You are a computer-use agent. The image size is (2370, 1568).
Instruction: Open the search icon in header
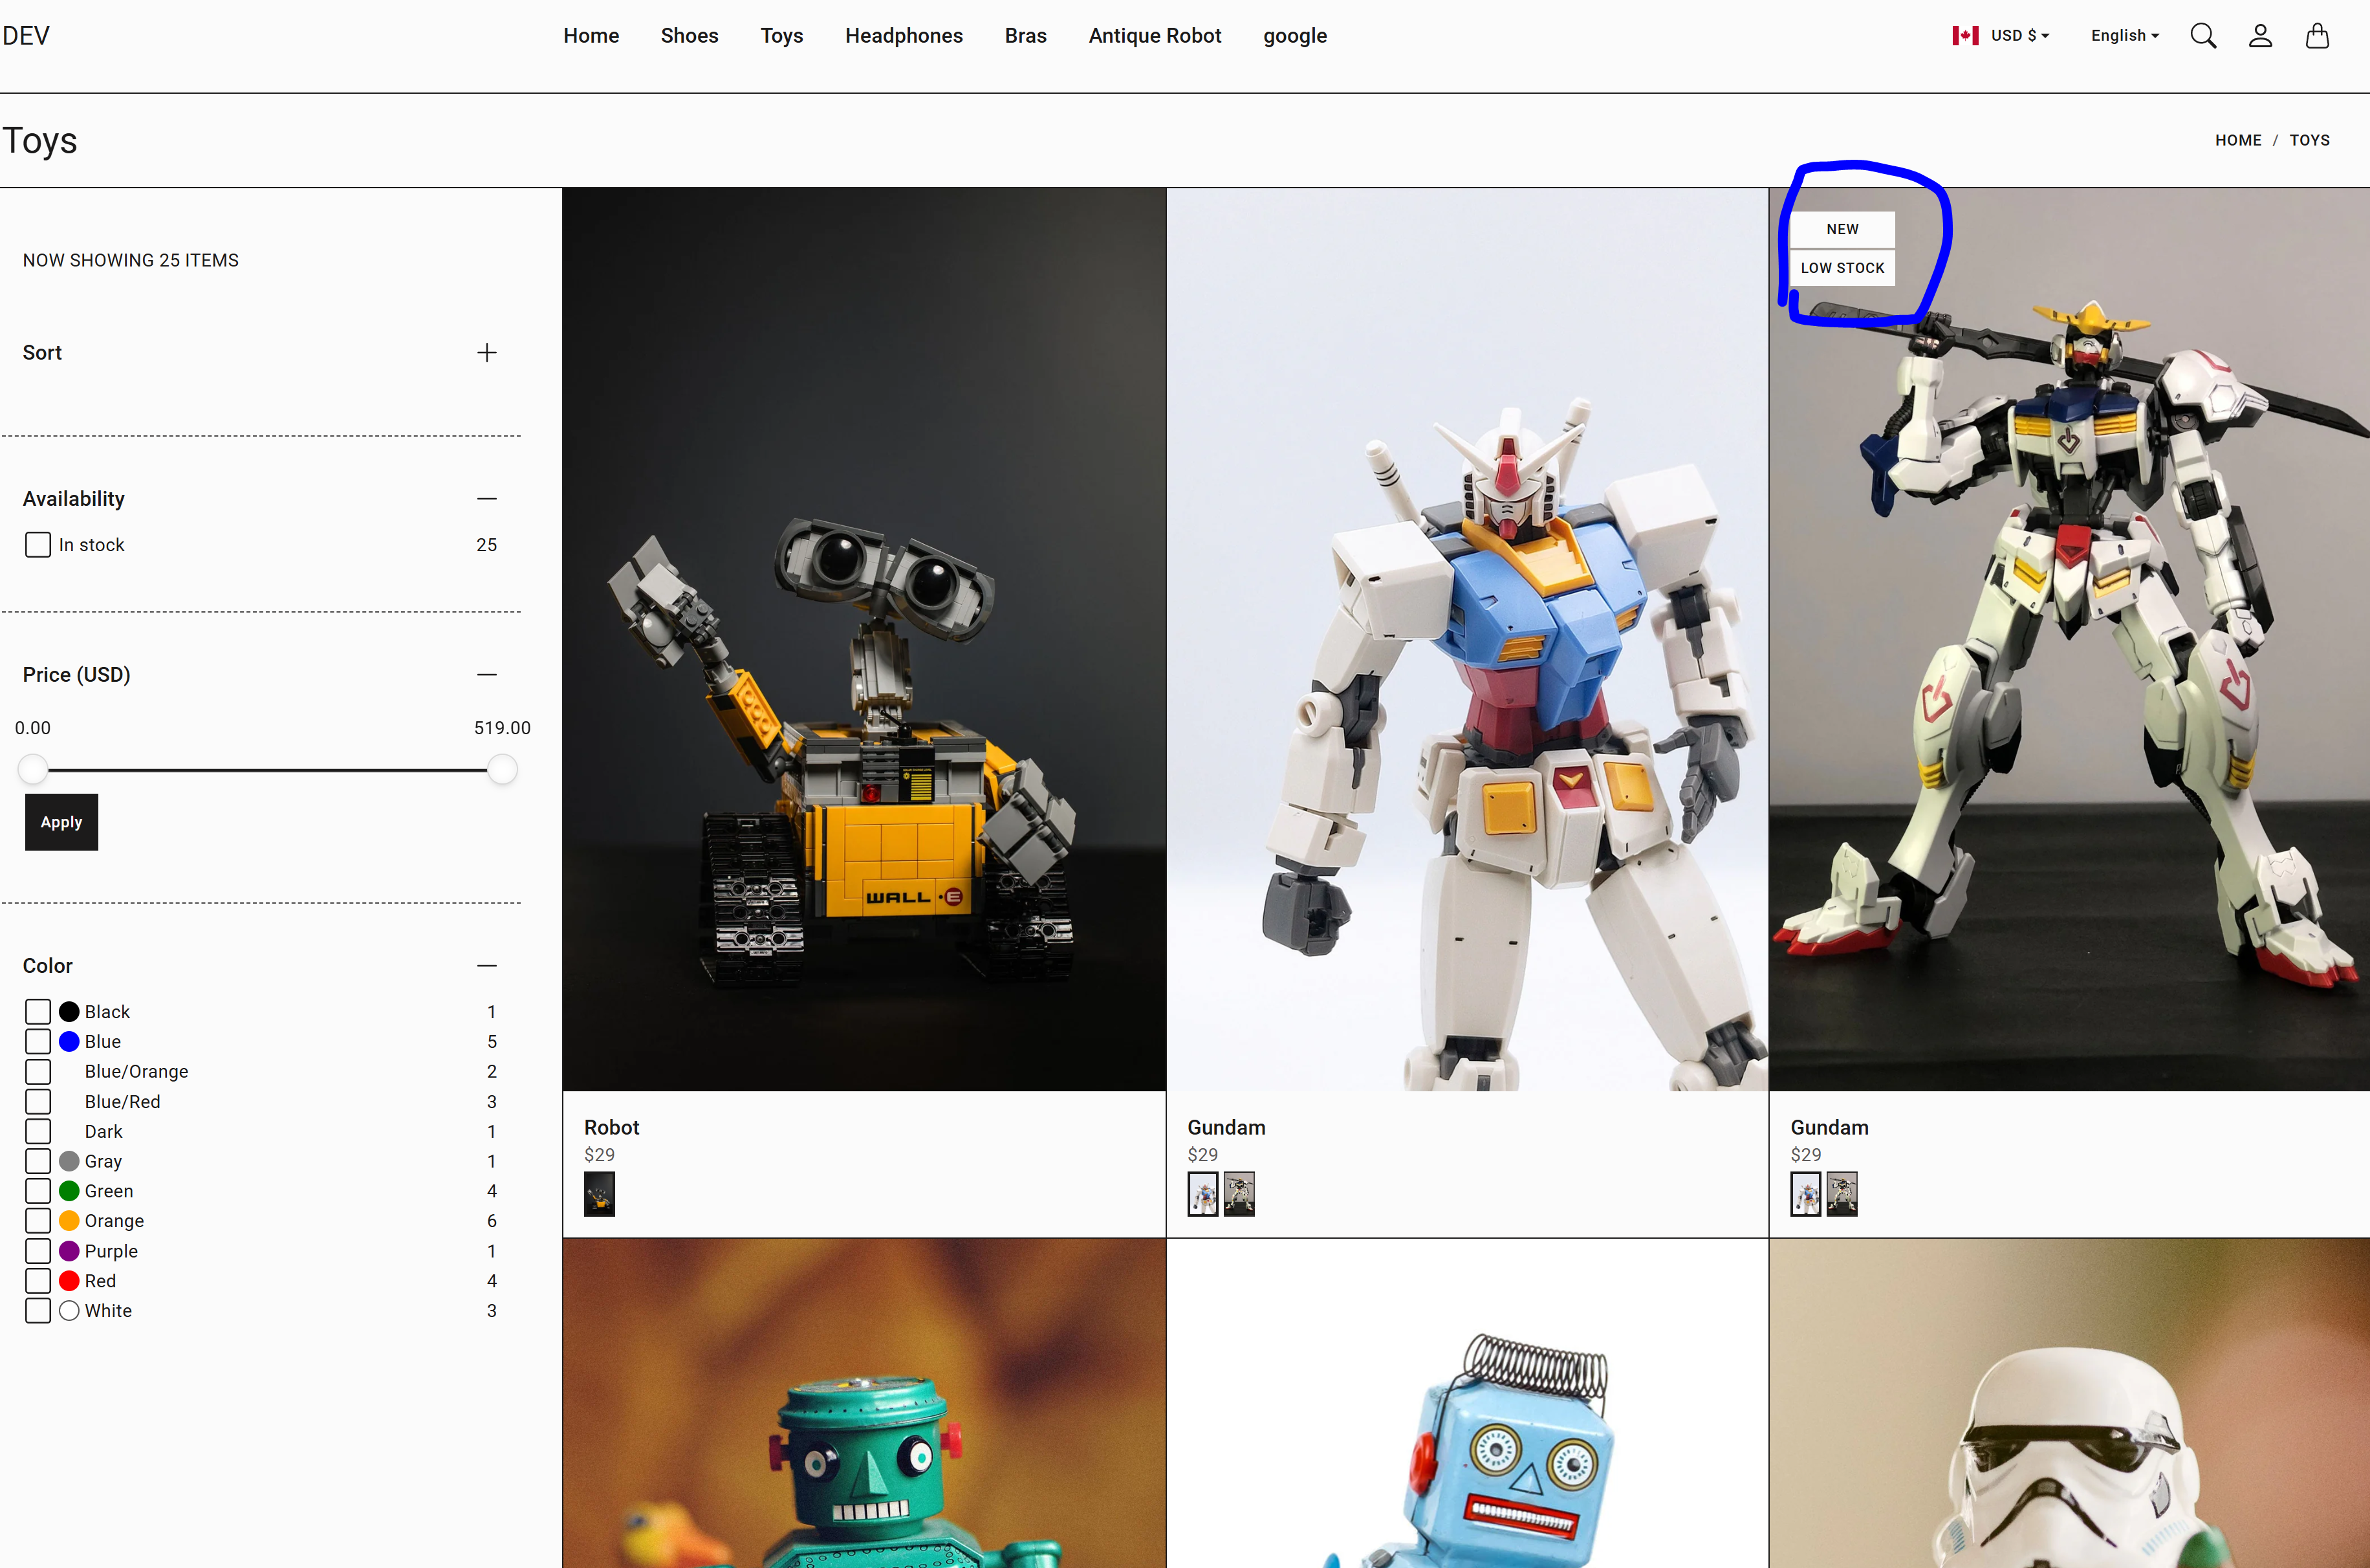tap(2203, 36)
